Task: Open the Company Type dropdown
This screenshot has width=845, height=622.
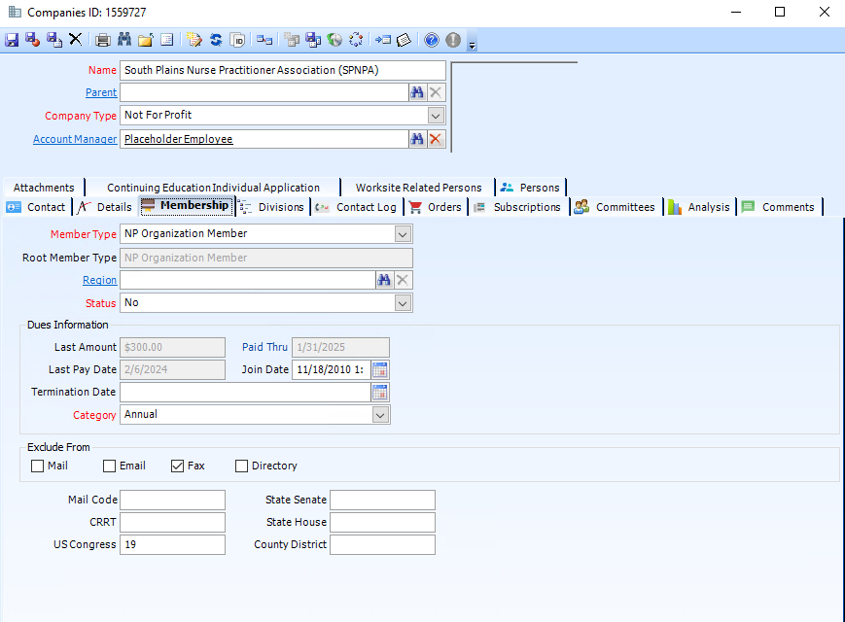Action: (436, 115)
